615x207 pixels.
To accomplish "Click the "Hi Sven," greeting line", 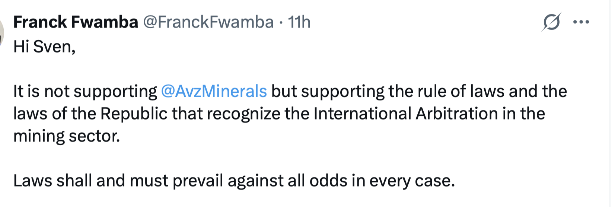I will (x=44, y=47).
